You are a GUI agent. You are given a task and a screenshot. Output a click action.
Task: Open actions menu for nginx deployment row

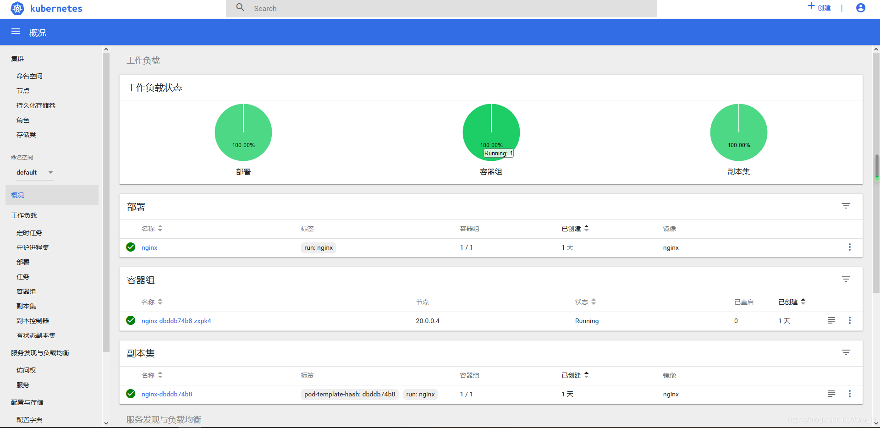click(x=849, y=247)
